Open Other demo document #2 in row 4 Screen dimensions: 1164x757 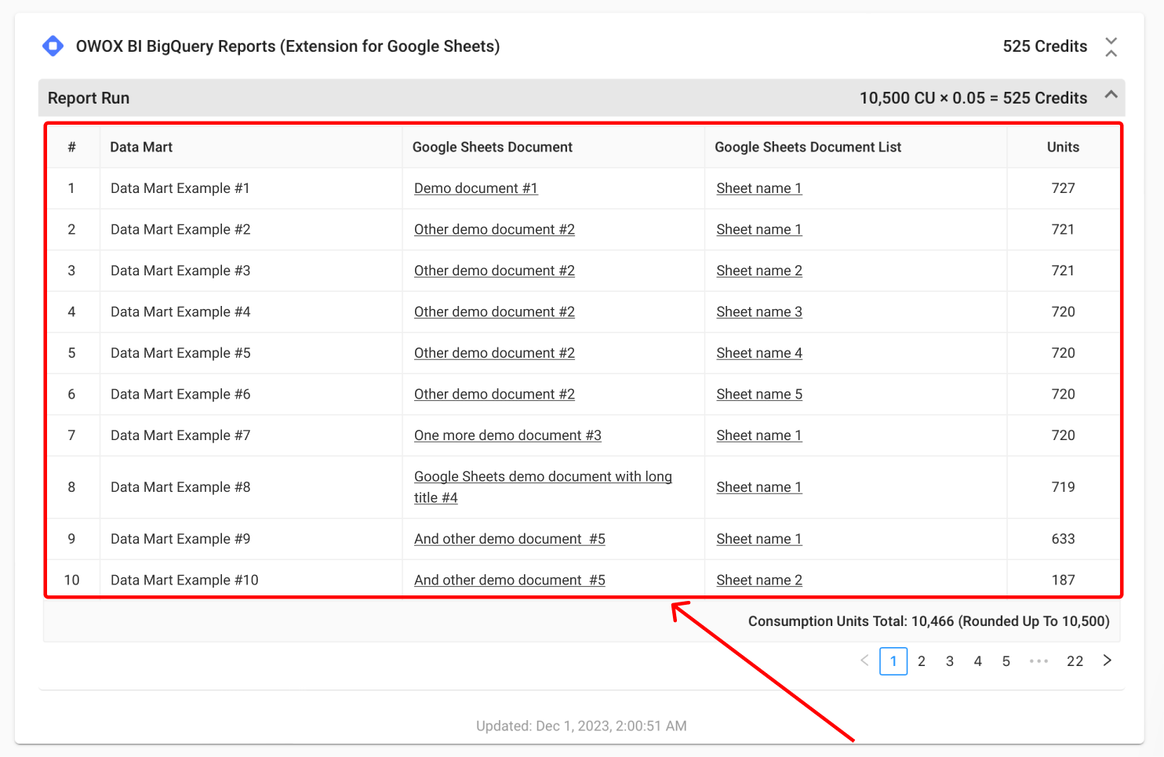494,312
